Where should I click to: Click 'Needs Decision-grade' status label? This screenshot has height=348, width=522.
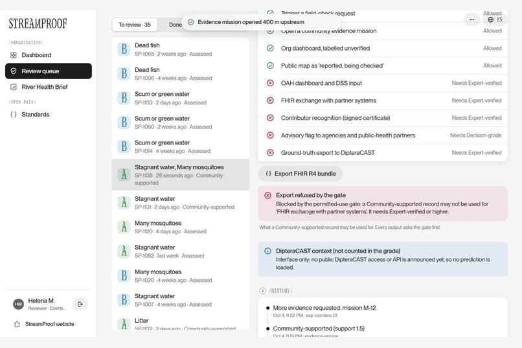[x=476, y=135]
